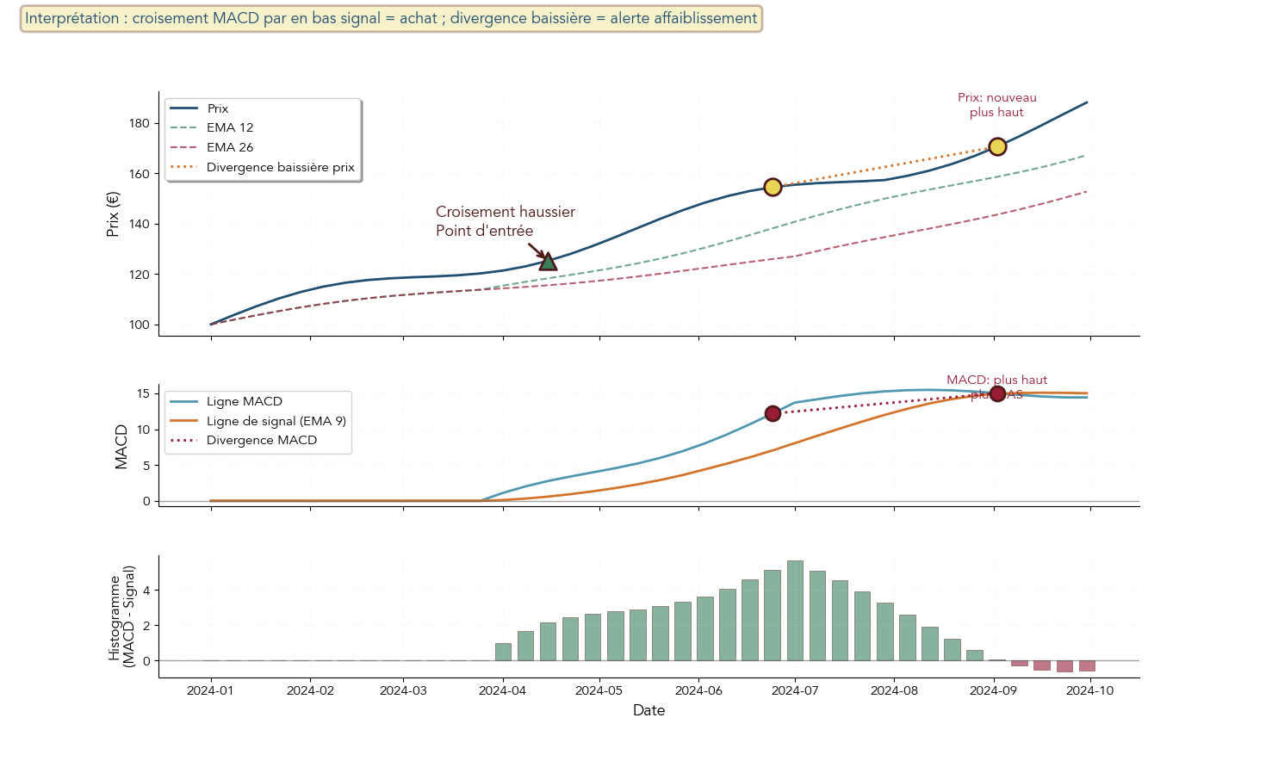Click 'Ligne de signal (EMA 9)' legend entry

tap(276, 421)
